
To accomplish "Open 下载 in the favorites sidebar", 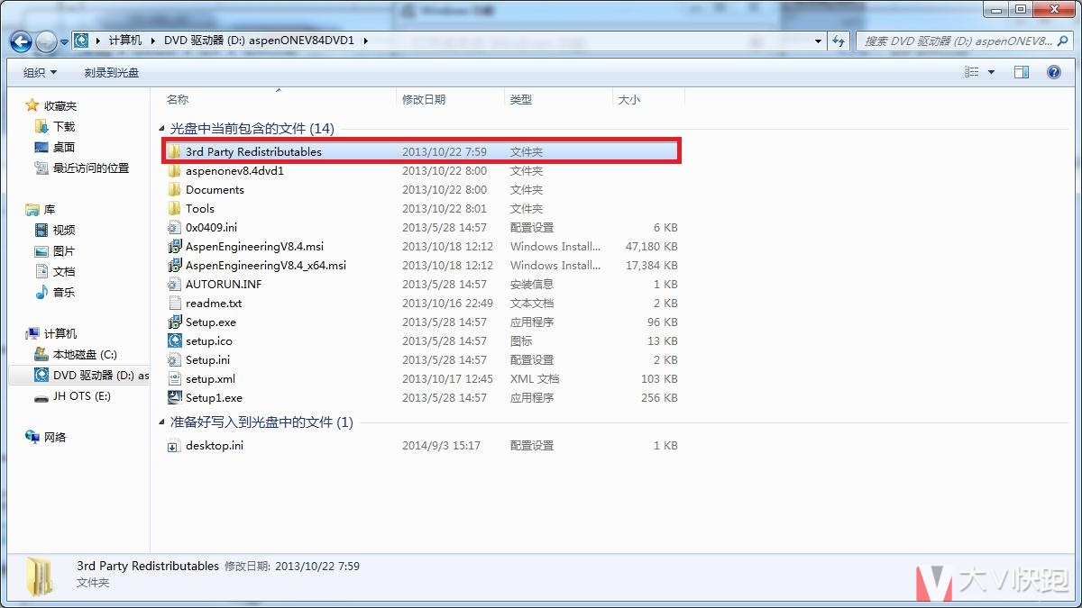I will pos(64,127).
